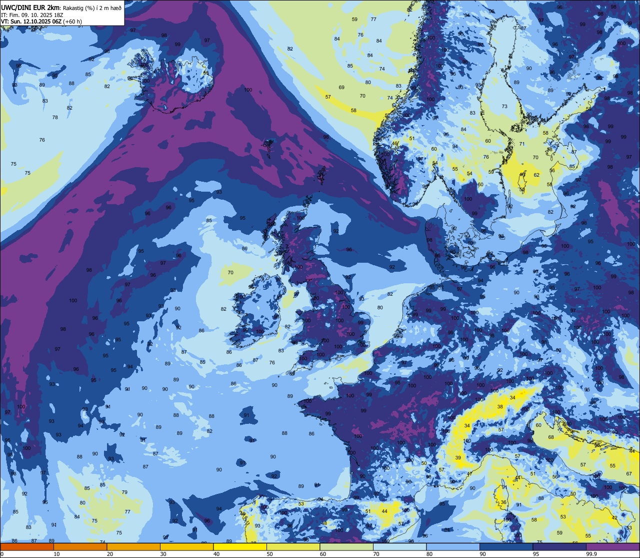This screenshot has height=558, width=640.
Task: Click the legend tick label '30'
Action: [x=163, y=554]
